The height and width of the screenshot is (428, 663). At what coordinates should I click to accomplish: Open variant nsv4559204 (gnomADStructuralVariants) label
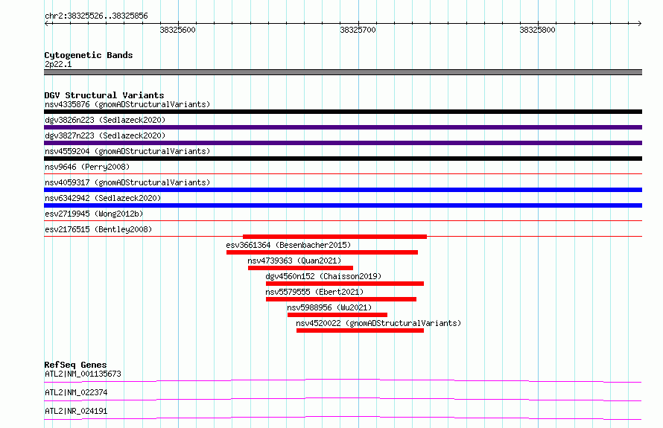pyautogui.click(x=127, y=151)
